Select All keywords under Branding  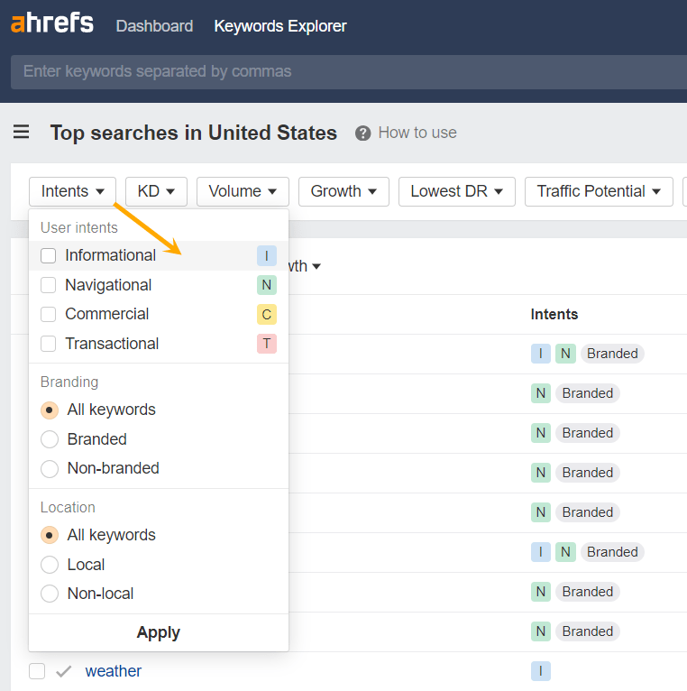click(50, 410)
